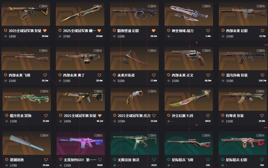This screenshot has height=168, width=268.
Task: Favorite the 沙尘幻旅 匕首 knife
Action: point(208,115)
